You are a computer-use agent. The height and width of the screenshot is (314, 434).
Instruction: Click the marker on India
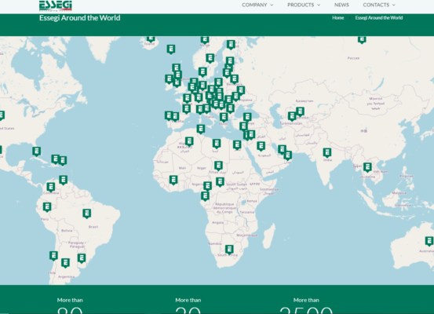tap(327, 152)
